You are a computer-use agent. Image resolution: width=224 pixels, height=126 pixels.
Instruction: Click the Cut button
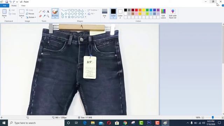[12, 10]
